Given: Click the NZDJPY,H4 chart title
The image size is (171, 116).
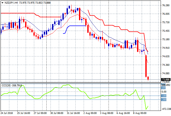Looking at the screenshot, I should tap(10, 2).
